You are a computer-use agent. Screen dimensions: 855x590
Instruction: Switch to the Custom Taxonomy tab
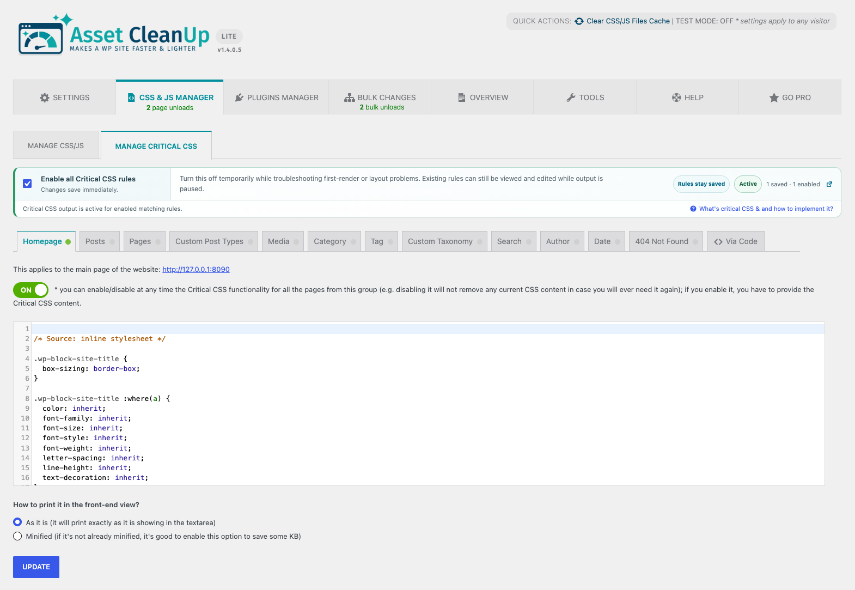(x=444, y=241)
